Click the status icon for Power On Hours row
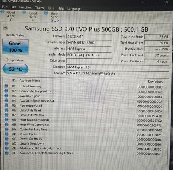Viewport: 173px width, 170px height. (x=7, y=139)
